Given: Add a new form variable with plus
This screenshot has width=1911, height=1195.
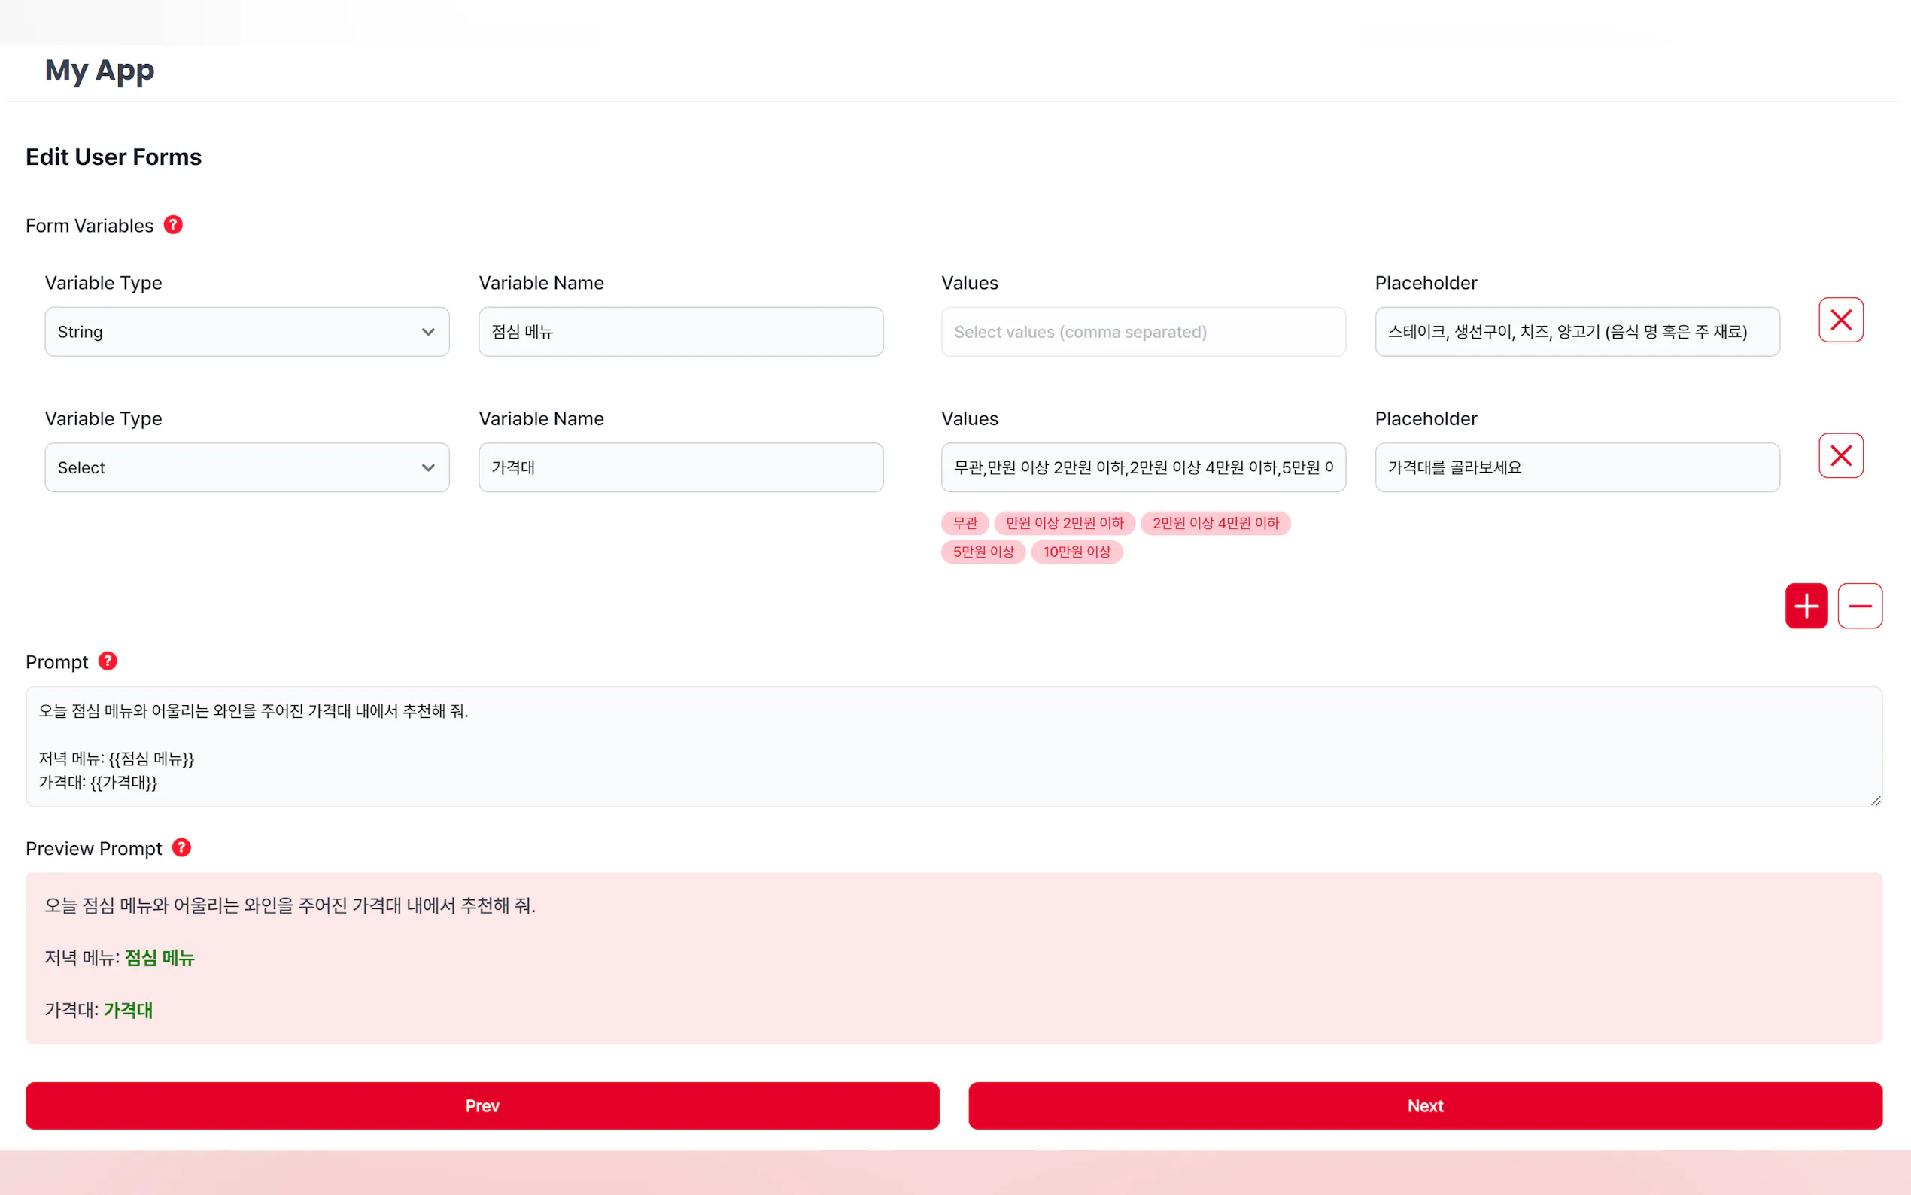Looking at the screenshot, I should [x=1806, y=607].
